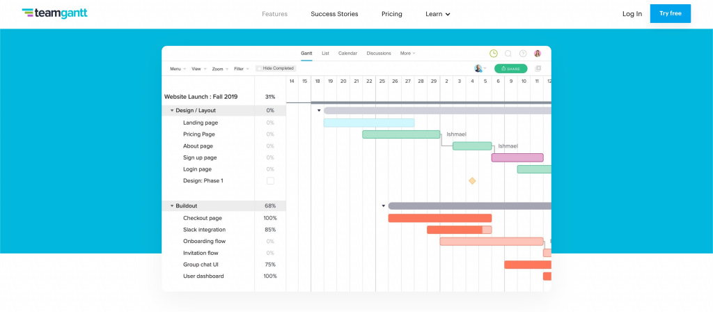Viewport: 713px width, 312px height.
Task: Switch to the Calendar tab
Action: coord(347,54)
